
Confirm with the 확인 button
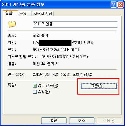point(54,121)
